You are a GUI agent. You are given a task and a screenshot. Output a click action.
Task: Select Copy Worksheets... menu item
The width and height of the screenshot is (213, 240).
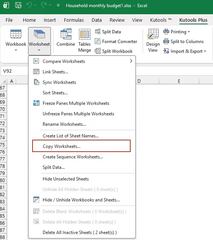point(81,146)
